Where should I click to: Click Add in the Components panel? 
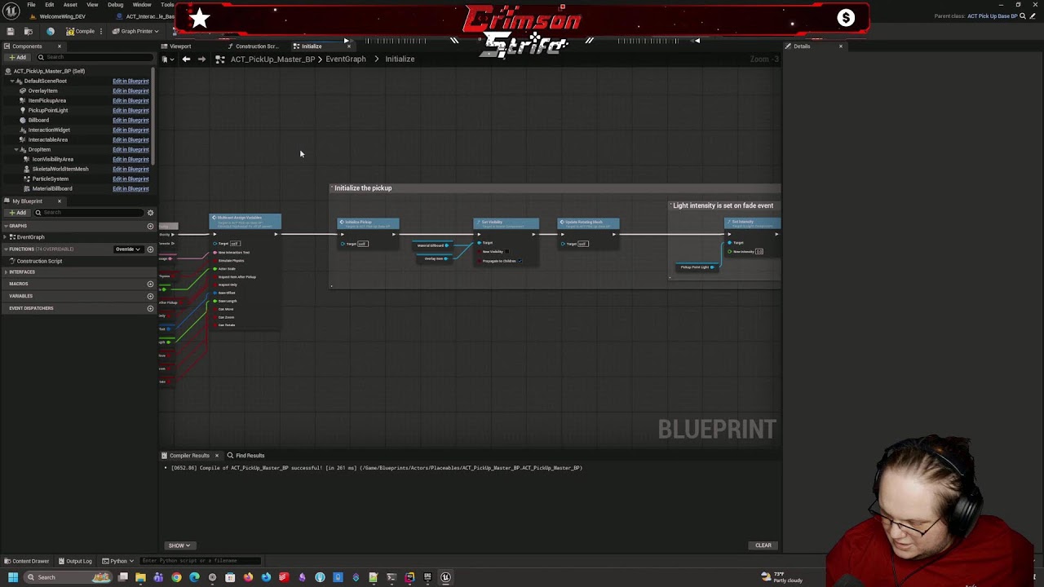coord(17,57)
